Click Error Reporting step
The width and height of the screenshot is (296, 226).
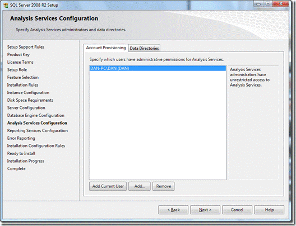(21, 138)
